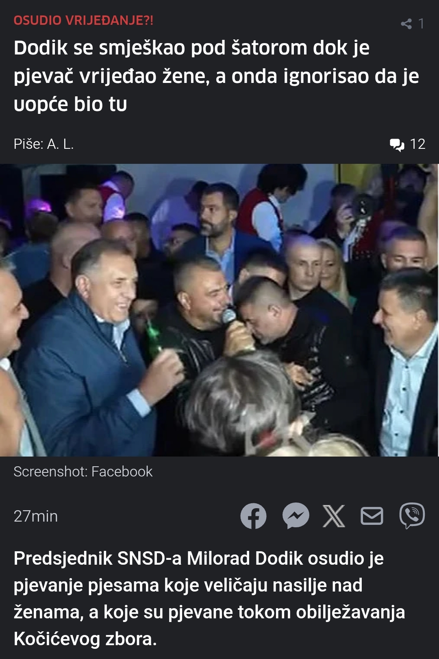Viewport: 439px width, 659px height.
Task: Share the article through Viber
Action: coord(412,516)
